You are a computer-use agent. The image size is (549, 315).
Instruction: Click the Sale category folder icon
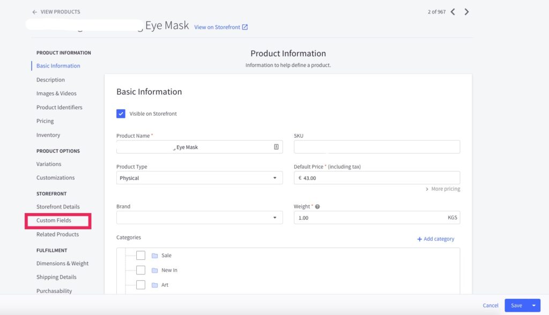click(155, 256)
